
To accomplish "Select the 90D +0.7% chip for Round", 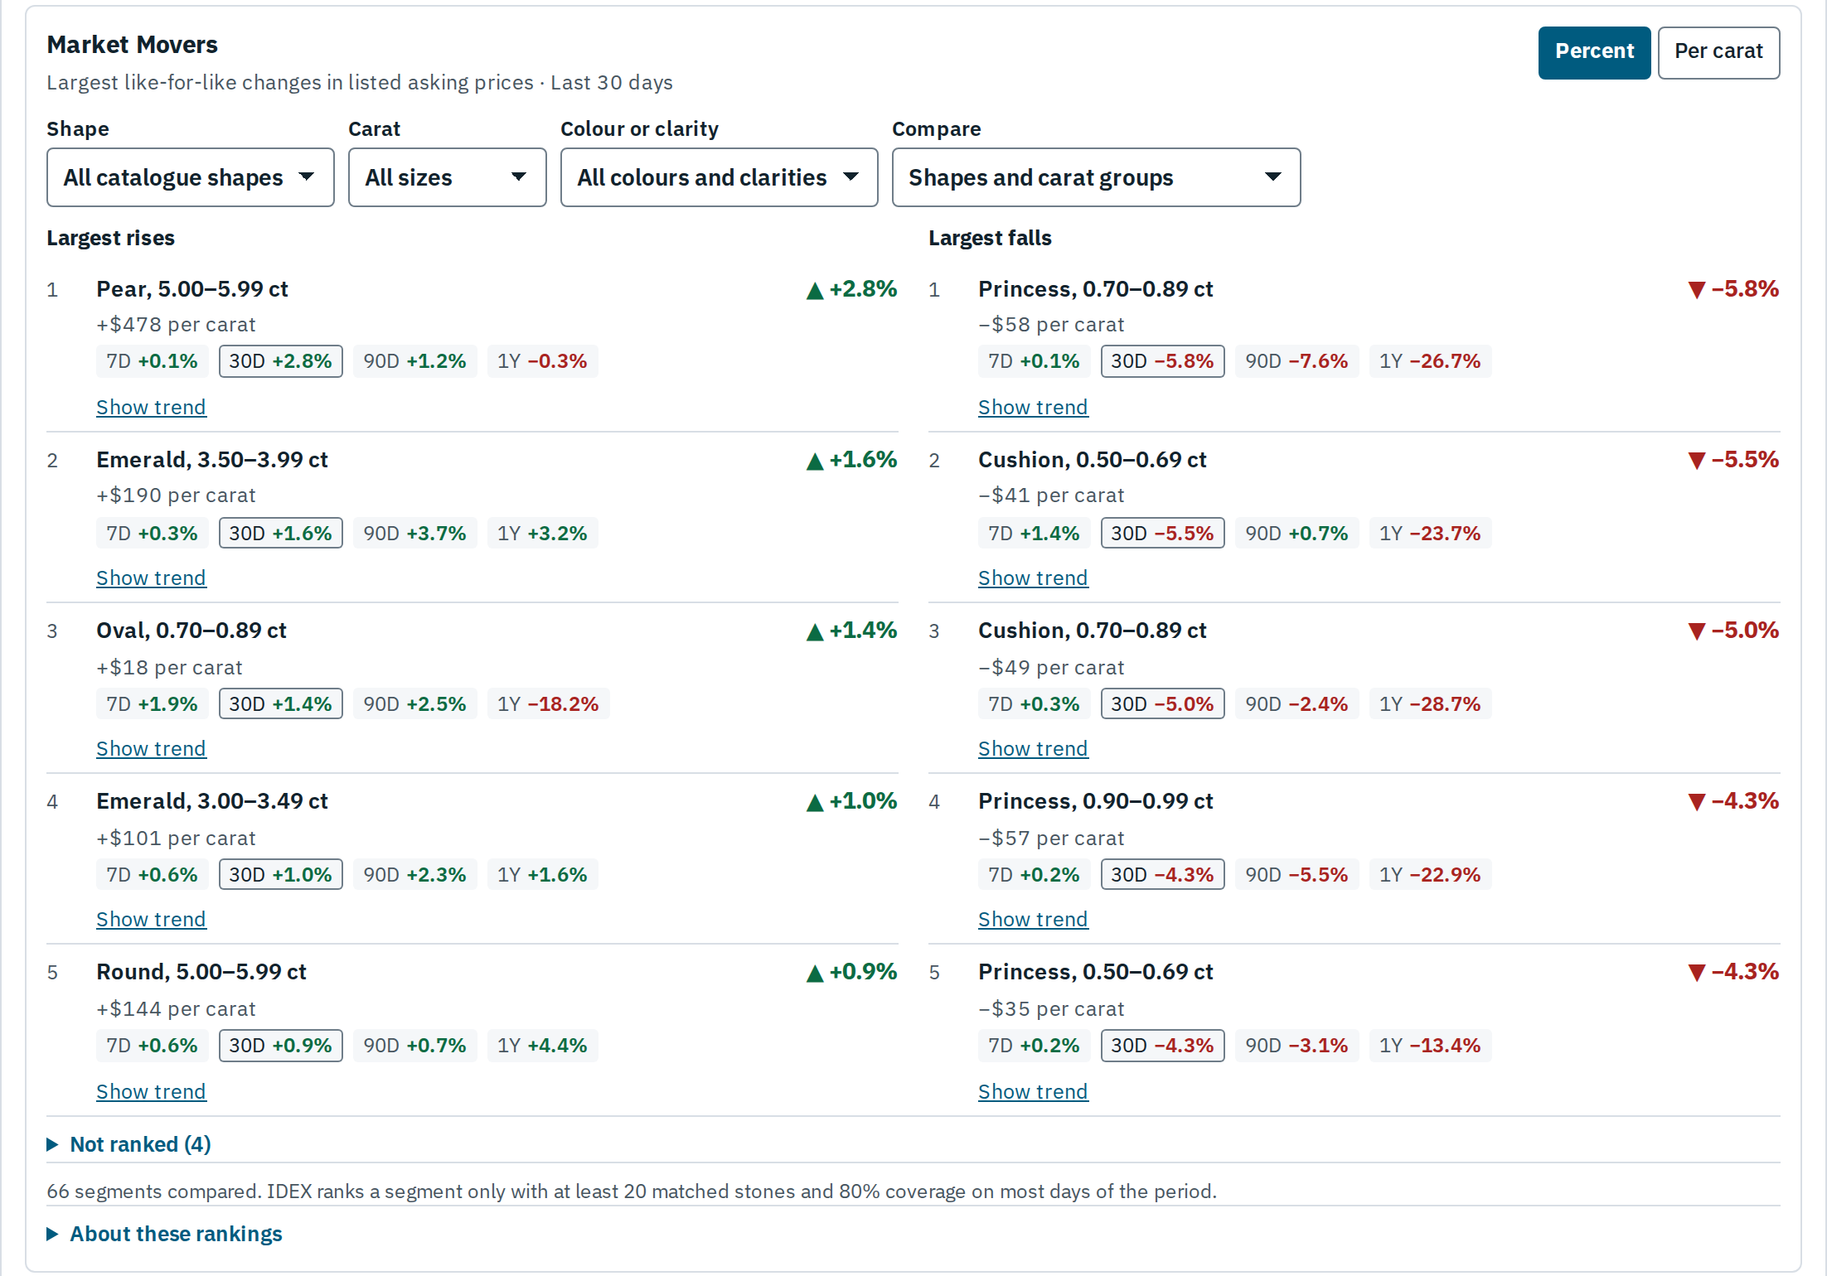I will click(x=414, y=1046).
